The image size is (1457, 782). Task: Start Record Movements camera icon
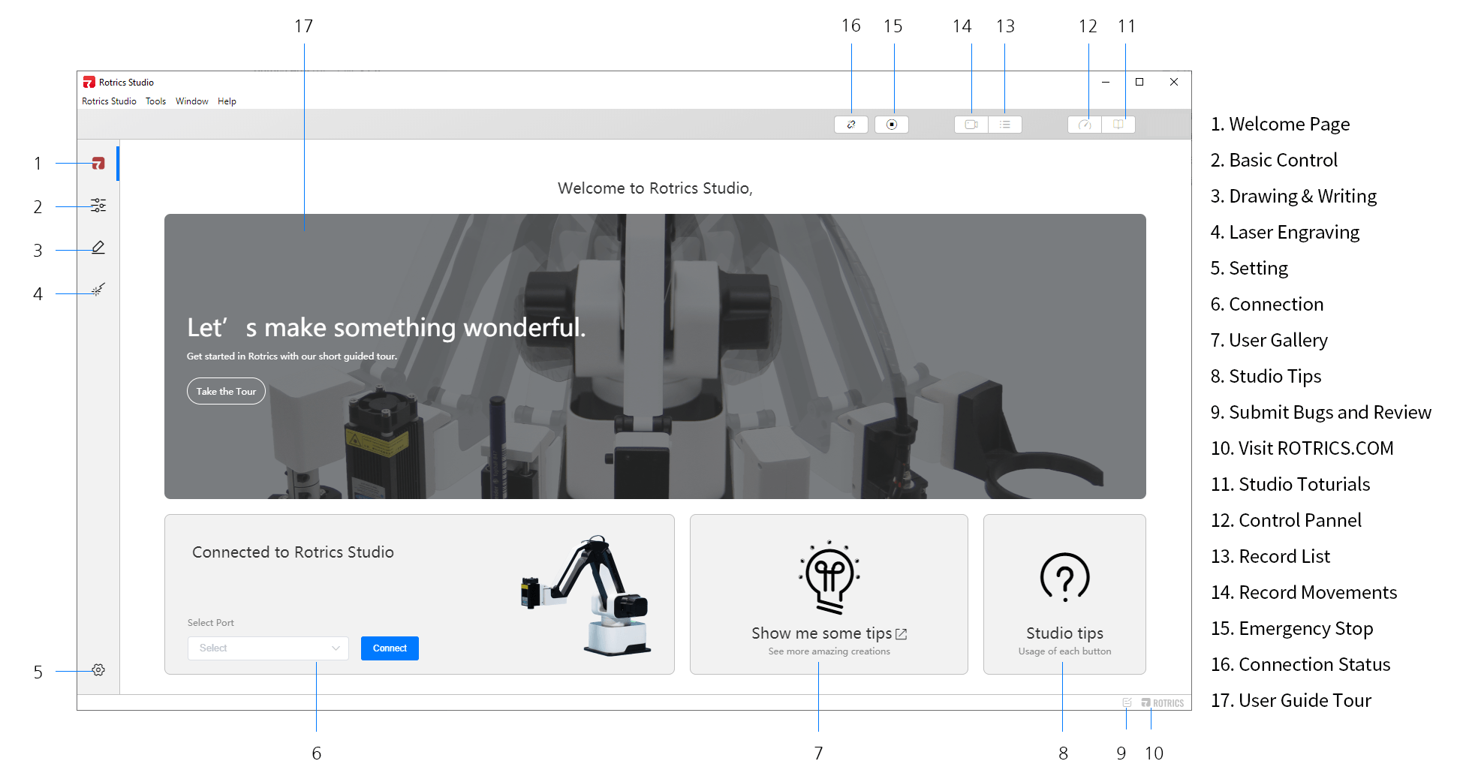click(971, 125)
